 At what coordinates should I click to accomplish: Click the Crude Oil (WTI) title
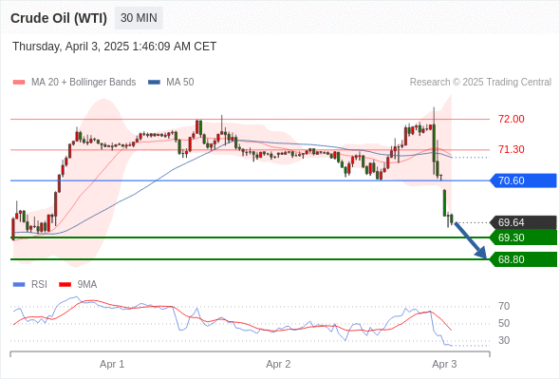59,18
